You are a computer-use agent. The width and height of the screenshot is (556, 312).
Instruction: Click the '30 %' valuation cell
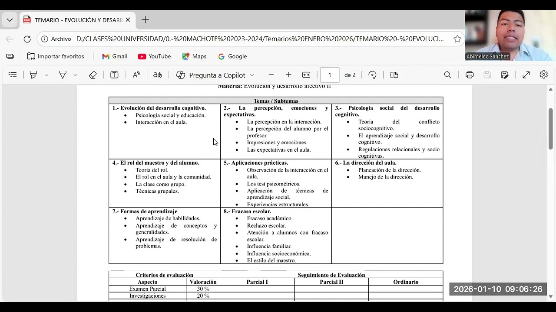click(203, 289)
